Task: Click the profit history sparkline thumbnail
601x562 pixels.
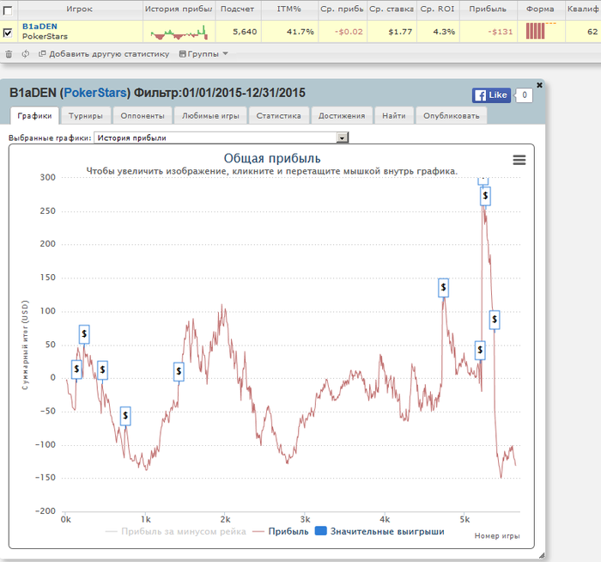Action: click(x=179, y=33)
